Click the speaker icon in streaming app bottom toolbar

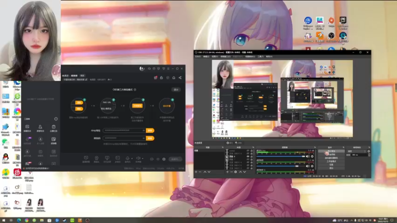coord(138,158)
